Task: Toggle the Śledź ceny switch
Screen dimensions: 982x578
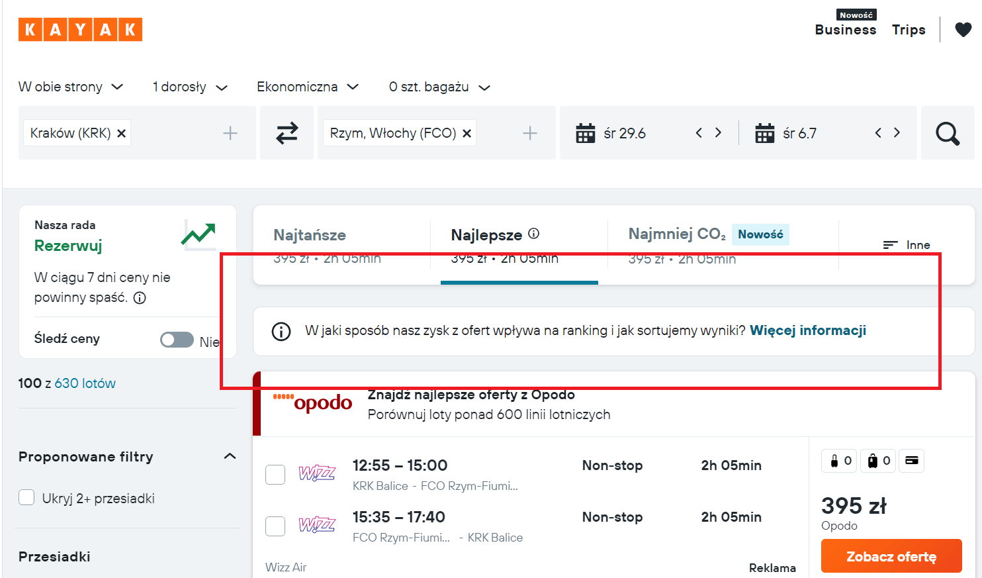Action: tap(177, 340)
